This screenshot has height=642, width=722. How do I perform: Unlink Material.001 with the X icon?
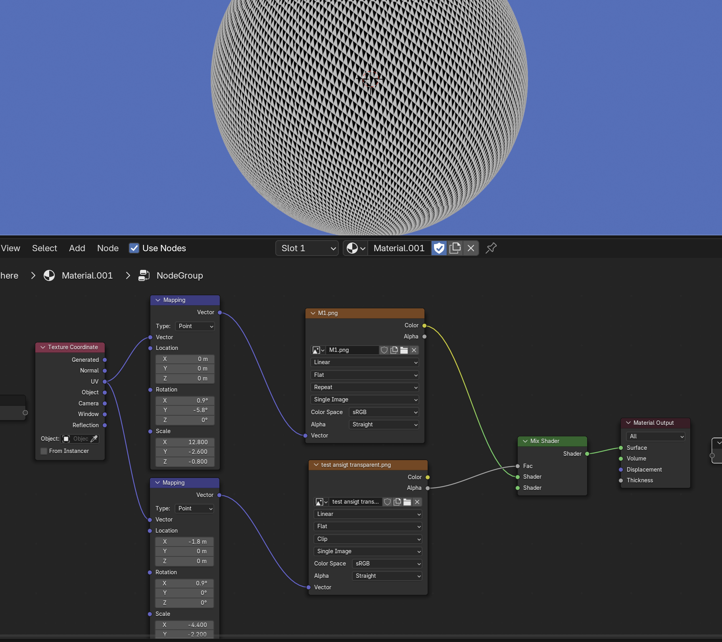[471, 248]
